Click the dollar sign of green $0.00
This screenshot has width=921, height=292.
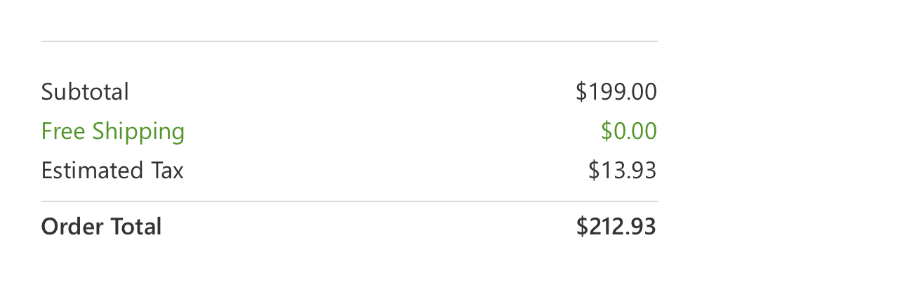pos(607,131)
